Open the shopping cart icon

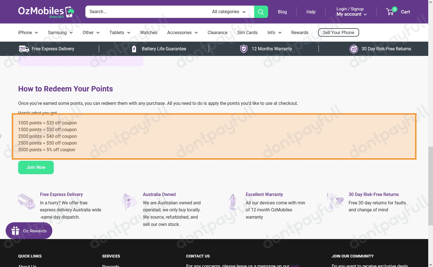click(390, 12)
